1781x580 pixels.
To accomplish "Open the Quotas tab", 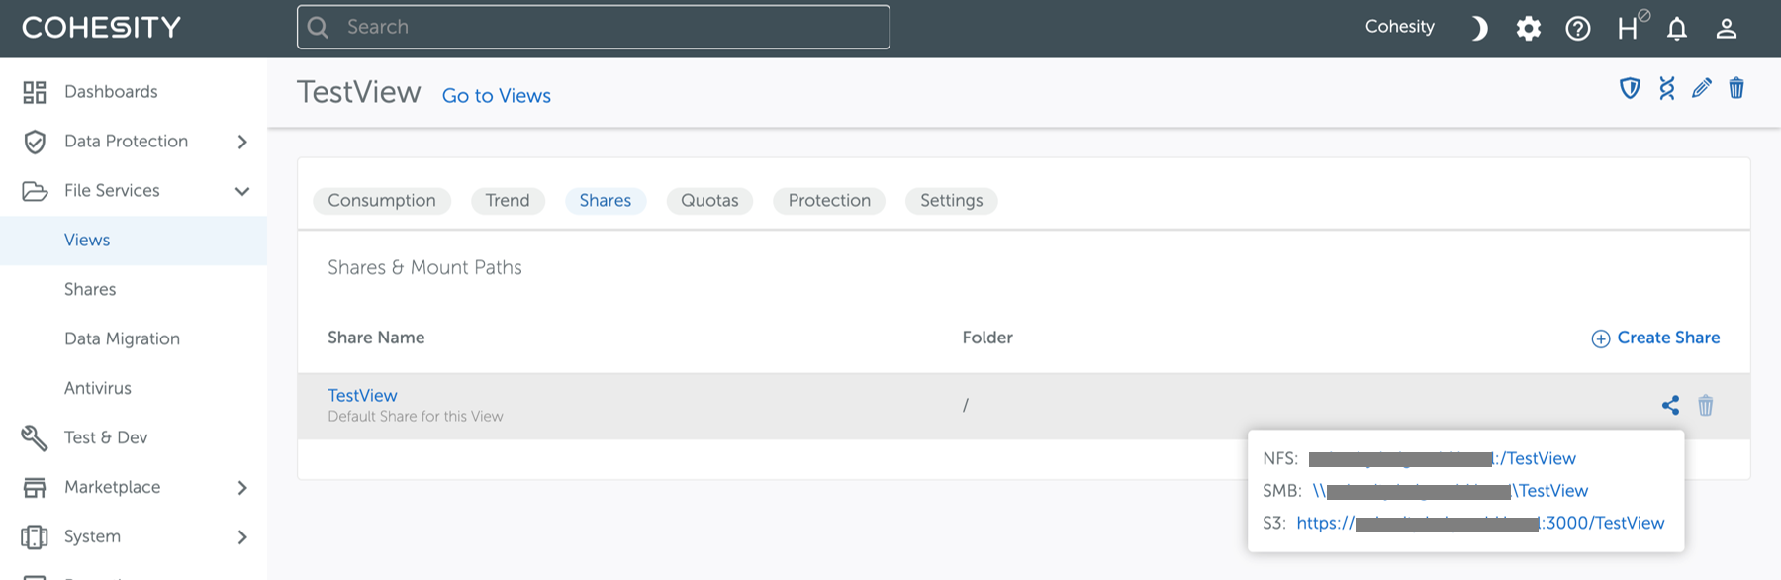I will pos(709,201).
